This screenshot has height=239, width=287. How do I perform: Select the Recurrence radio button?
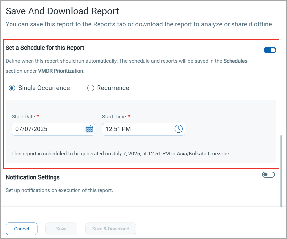90,88
